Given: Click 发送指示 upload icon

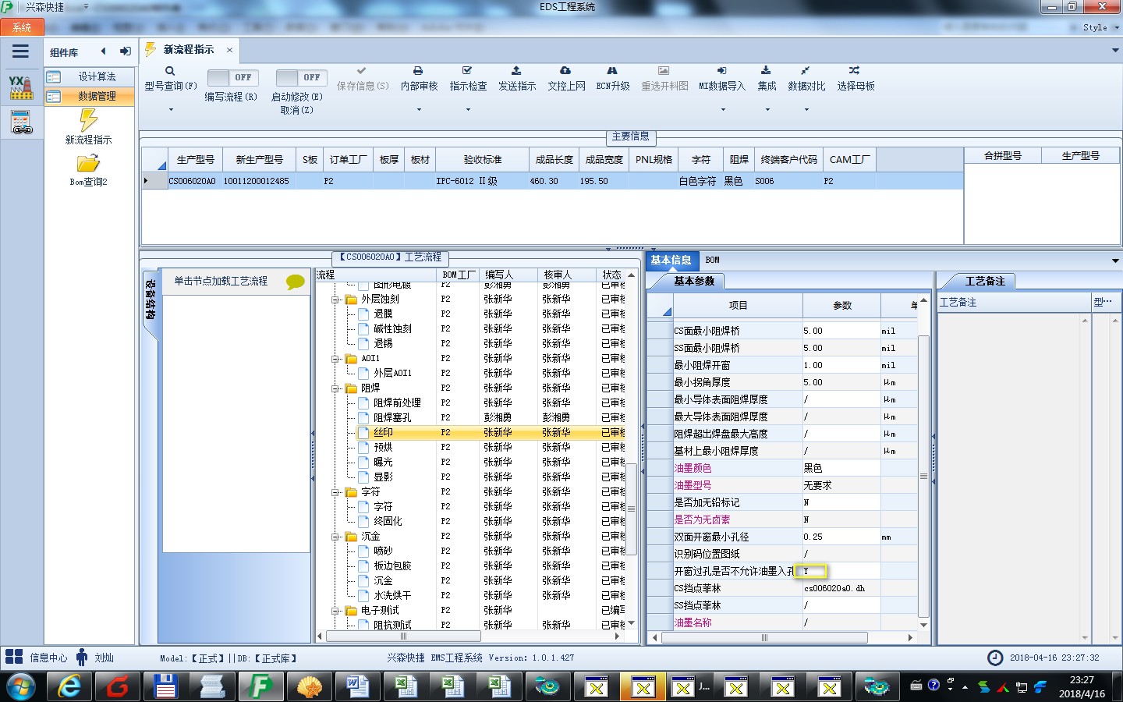Looking at the screenshot, I should (x=516, y=70).
